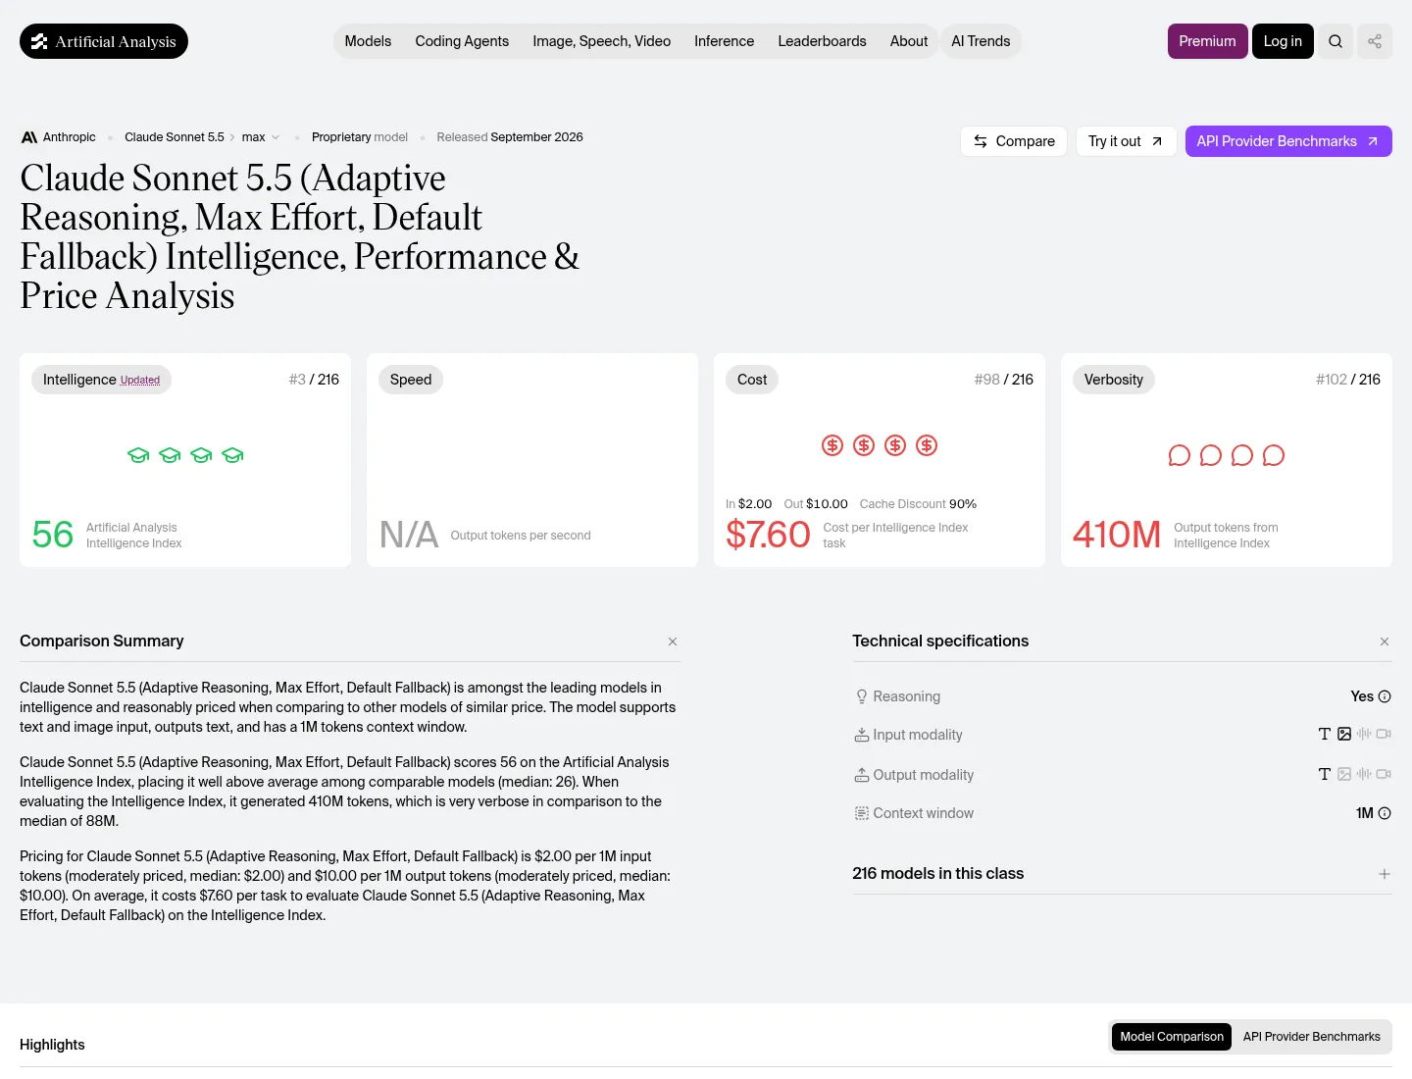Select the Model Comparison tab
This screenshot has width=1412, height=1079.
[1172, 1037]
